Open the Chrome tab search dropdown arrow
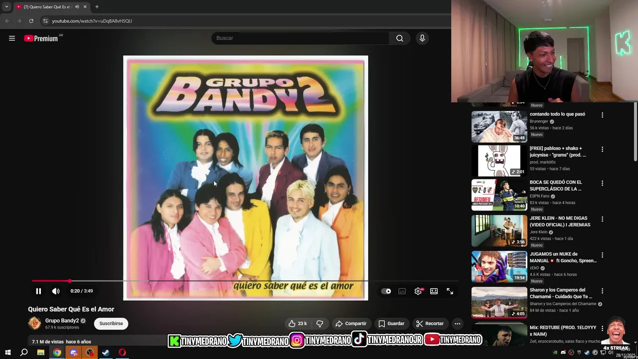Viewport: 638px width, 359px height. click(6, 7)
